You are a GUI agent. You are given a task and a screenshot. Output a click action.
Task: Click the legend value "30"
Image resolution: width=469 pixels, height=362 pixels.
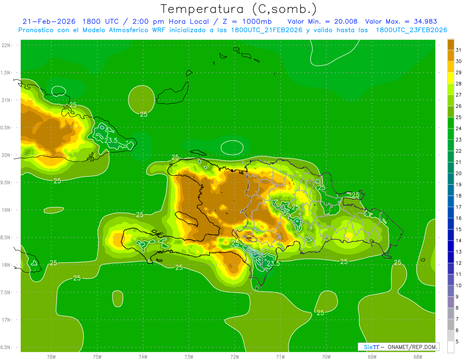[x=459, y=61]
